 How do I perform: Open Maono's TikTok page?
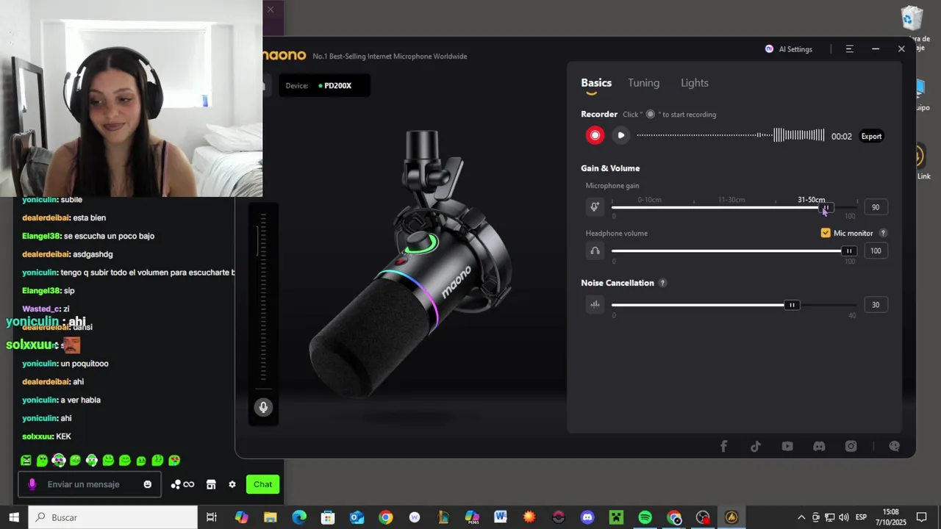click(755, 446)
